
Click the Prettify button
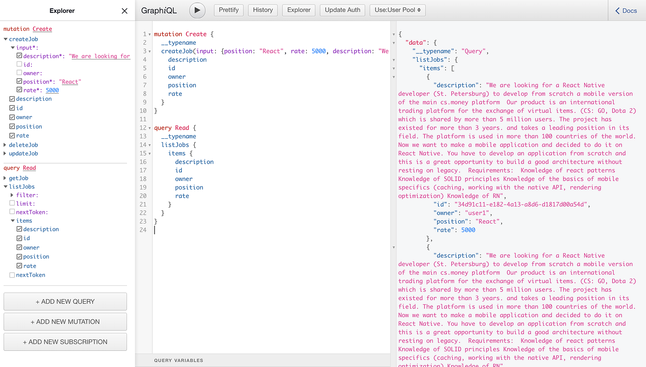point(229,10)
